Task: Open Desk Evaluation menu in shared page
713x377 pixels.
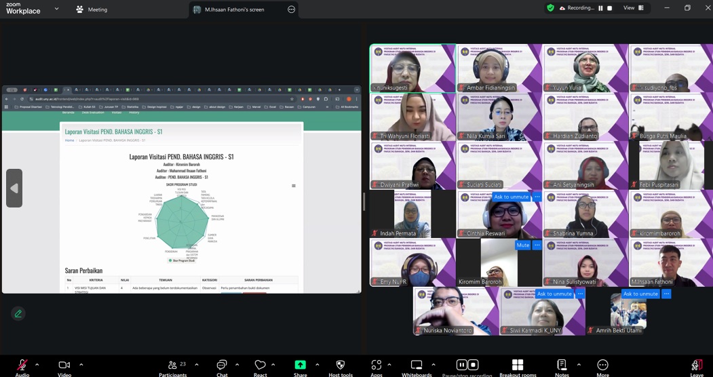Action: click(93, 113)
